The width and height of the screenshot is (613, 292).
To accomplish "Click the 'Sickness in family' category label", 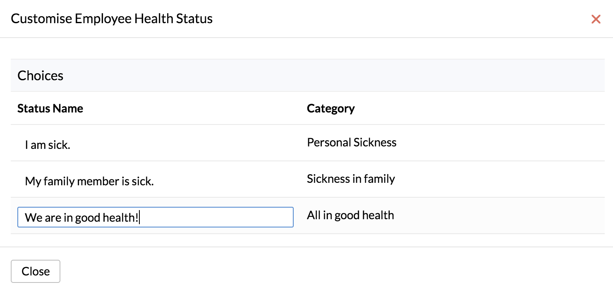I will point(351,179).
